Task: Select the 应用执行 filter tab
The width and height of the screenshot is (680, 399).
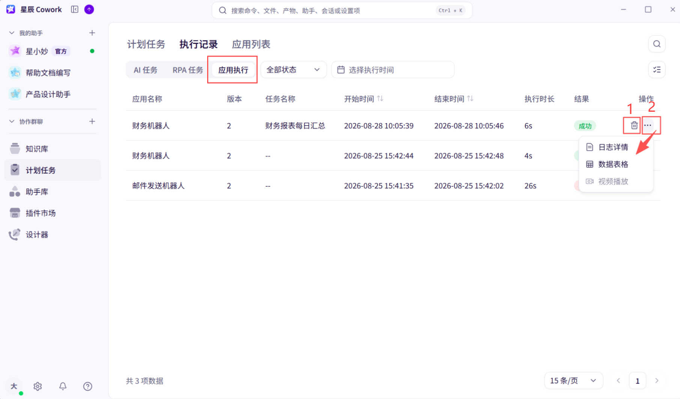Action: point(233,70)
